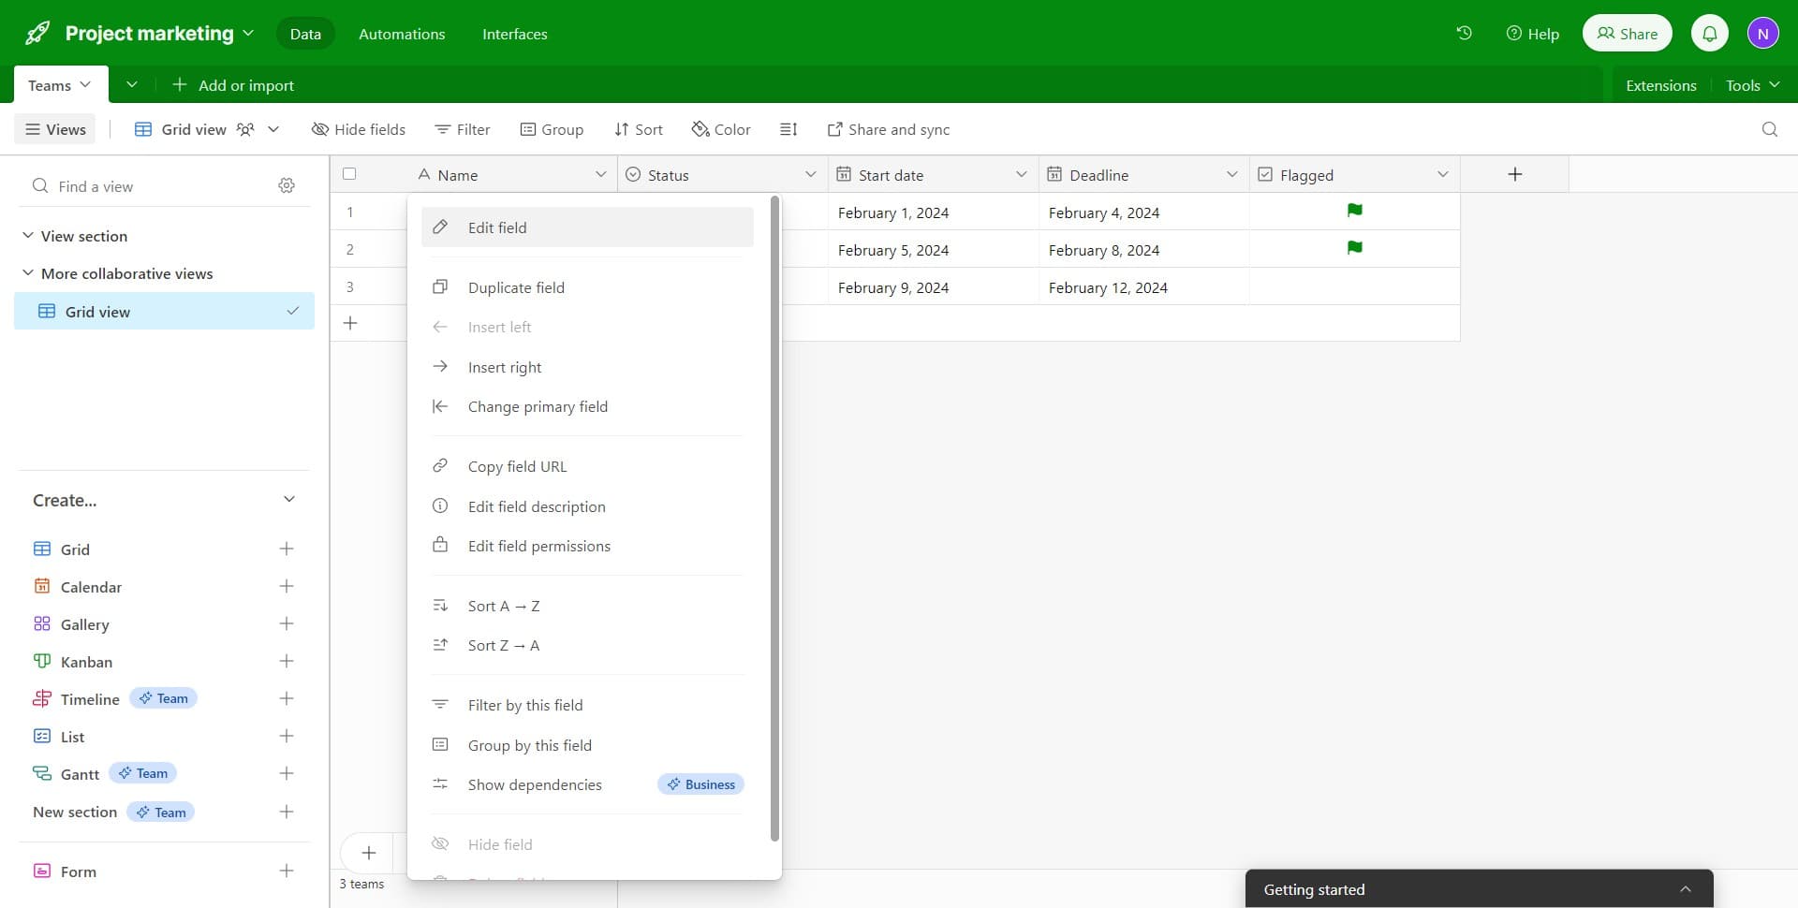
Task: Open Share and sync panel
Action: tap(888, 129)
